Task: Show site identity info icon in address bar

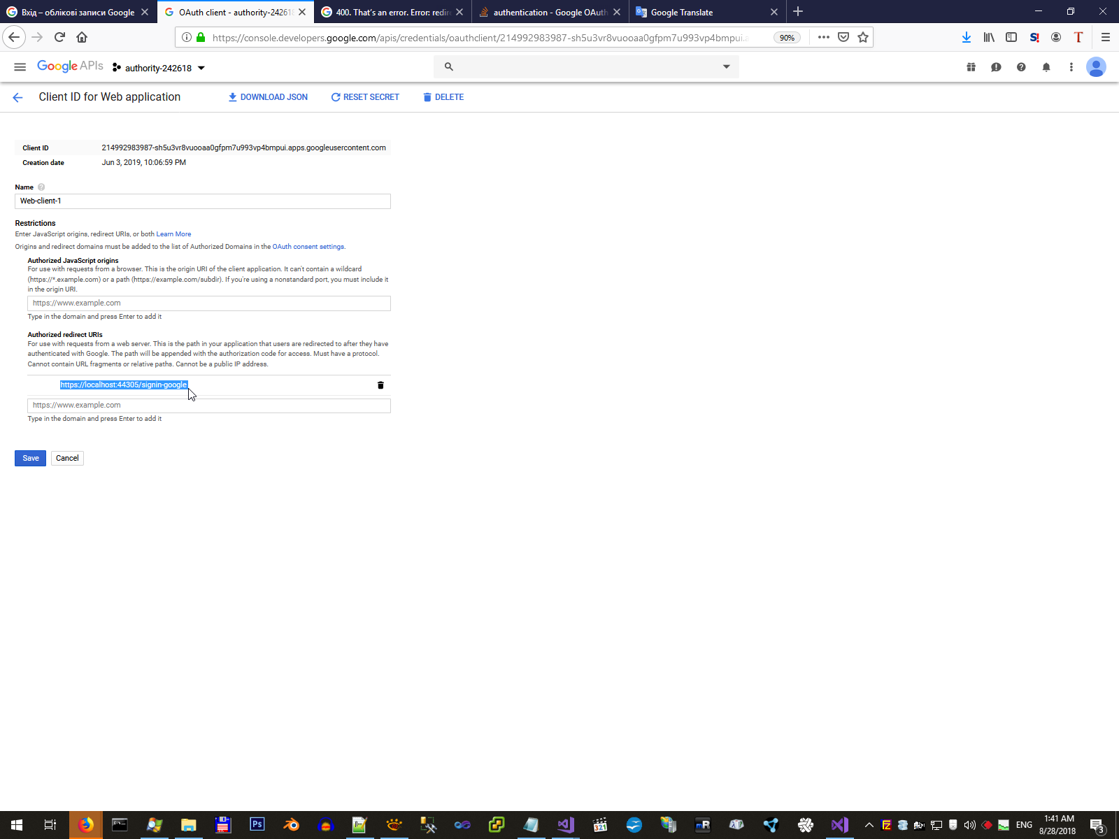Action: [x=187, y=38]
